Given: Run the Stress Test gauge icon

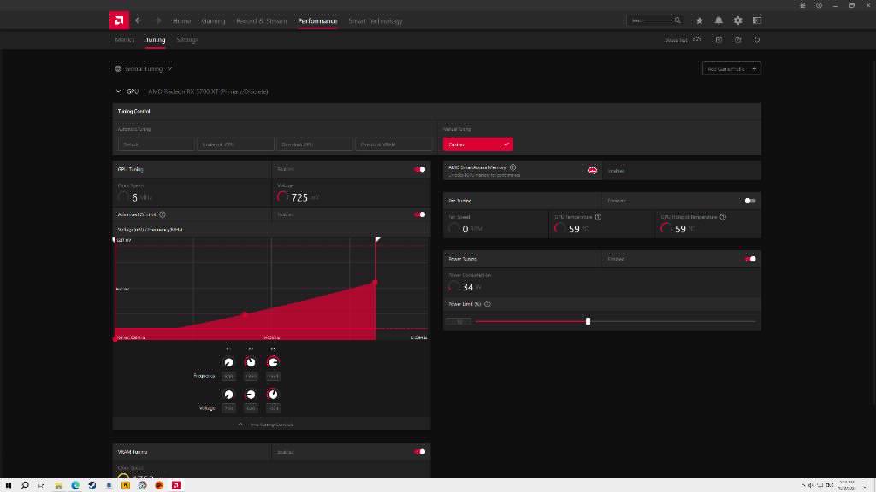Looking at the screenshot, I should (697, 39).
